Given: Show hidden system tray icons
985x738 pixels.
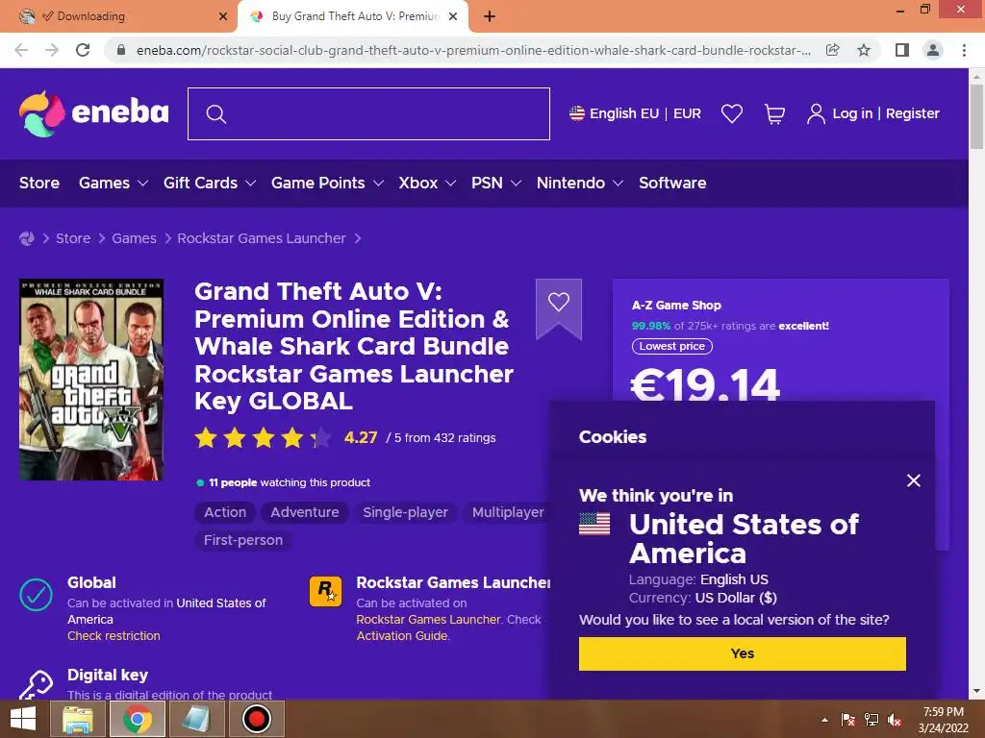Looking at the screenshot, I should [x=824, y=720].
